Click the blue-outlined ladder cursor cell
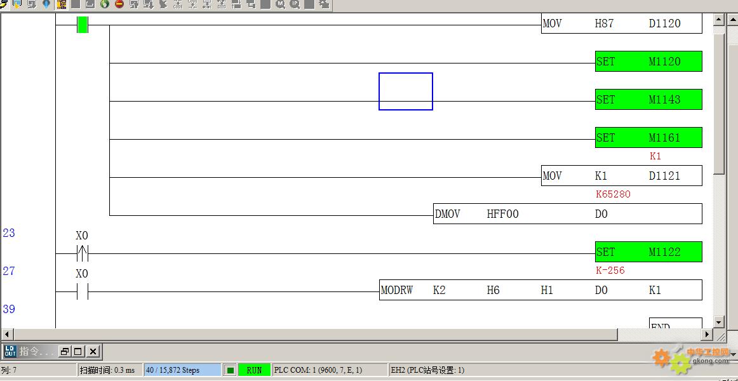 coord(406,91)
